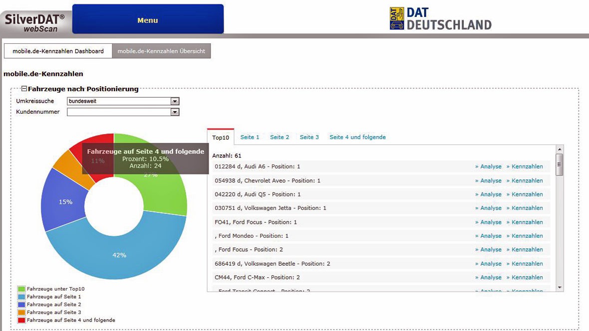
Task: Click red Seite 4 und folgende legend swatch
Action: [x=21, y=320]
